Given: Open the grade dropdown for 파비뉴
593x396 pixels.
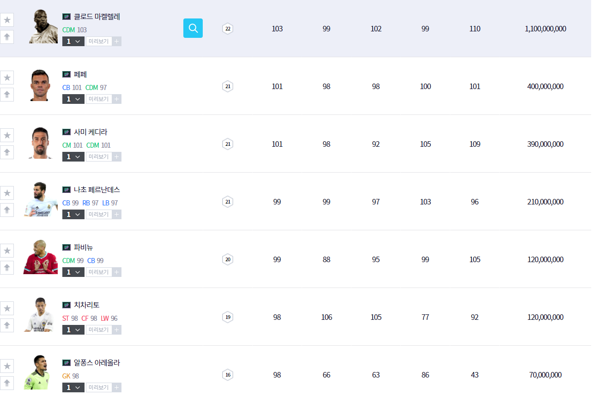Looking at the screenshot, I should 73,272.
